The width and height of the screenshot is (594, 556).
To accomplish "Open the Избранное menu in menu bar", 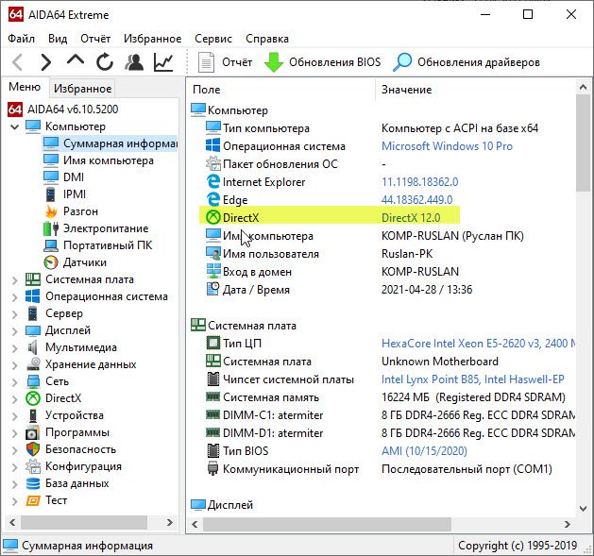I will [x=153, y=39].
